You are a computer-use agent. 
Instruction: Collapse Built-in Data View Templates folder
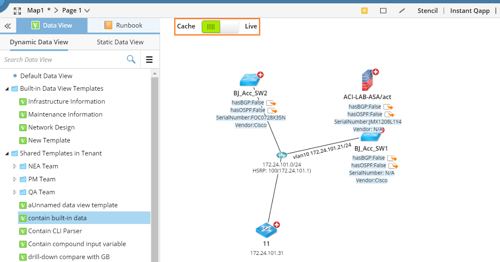click(x=7, y=89)
